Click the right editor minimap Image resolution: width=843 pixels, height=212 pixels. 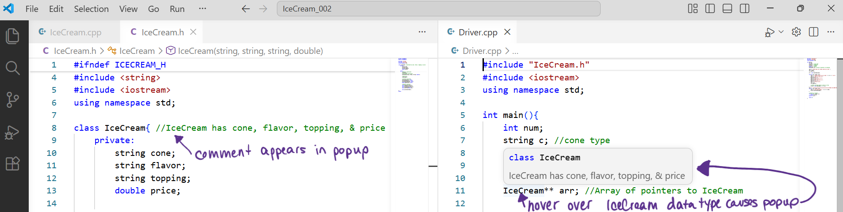coord(822,78)
